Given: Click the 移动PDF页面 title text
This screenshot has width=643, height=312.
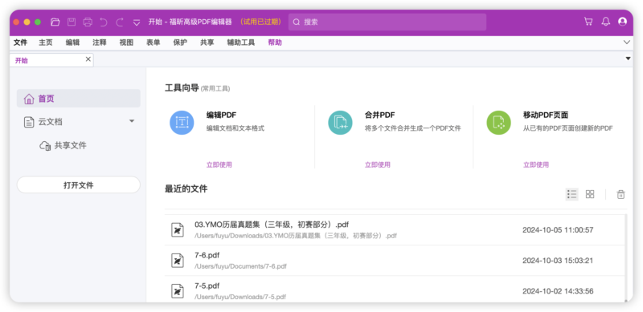Looking at the screenshot, I should point(546,115).
